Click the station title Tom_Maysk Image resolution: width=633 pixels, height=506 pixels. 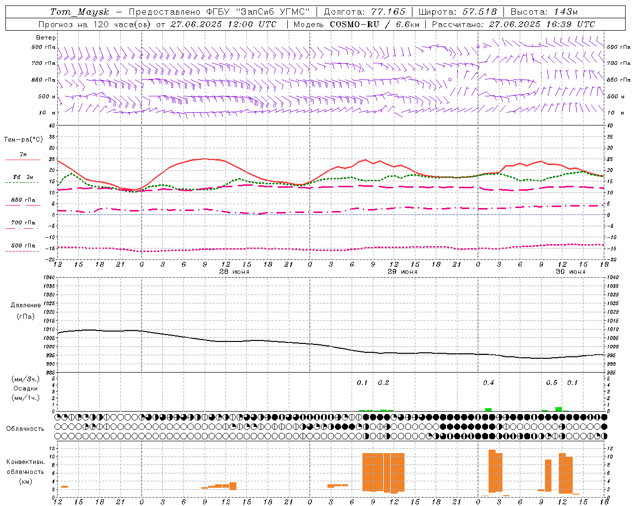[80, 12]
